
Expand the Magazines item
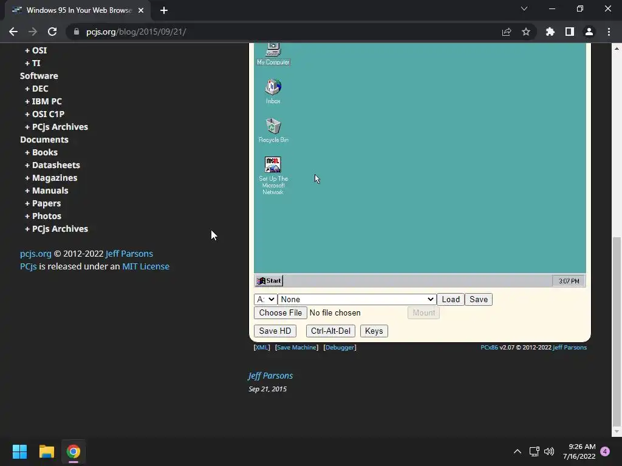pyautogui.click(x=51, y=178)
